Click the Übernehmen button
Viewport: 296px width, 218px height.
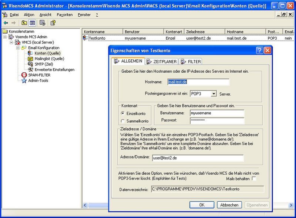[x=257, y=205]
